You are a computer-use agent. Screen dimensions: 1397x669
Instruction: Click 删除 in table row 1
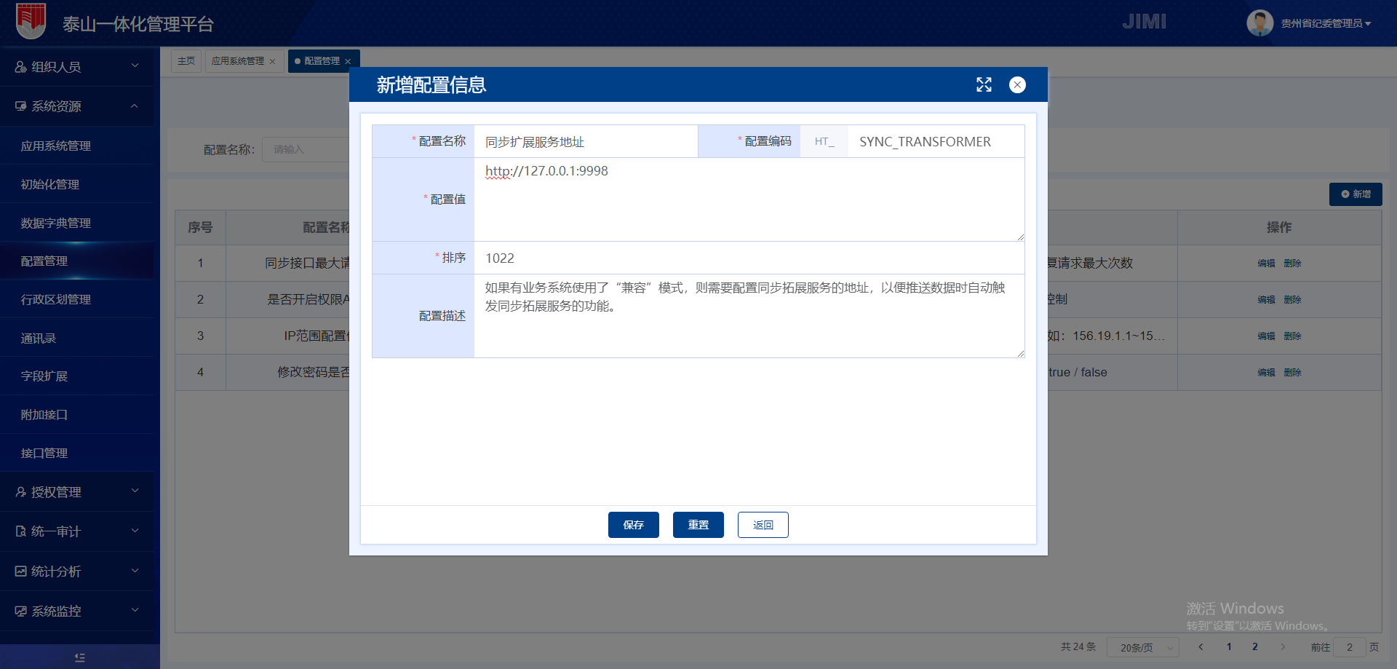[x=1293, y=264]
